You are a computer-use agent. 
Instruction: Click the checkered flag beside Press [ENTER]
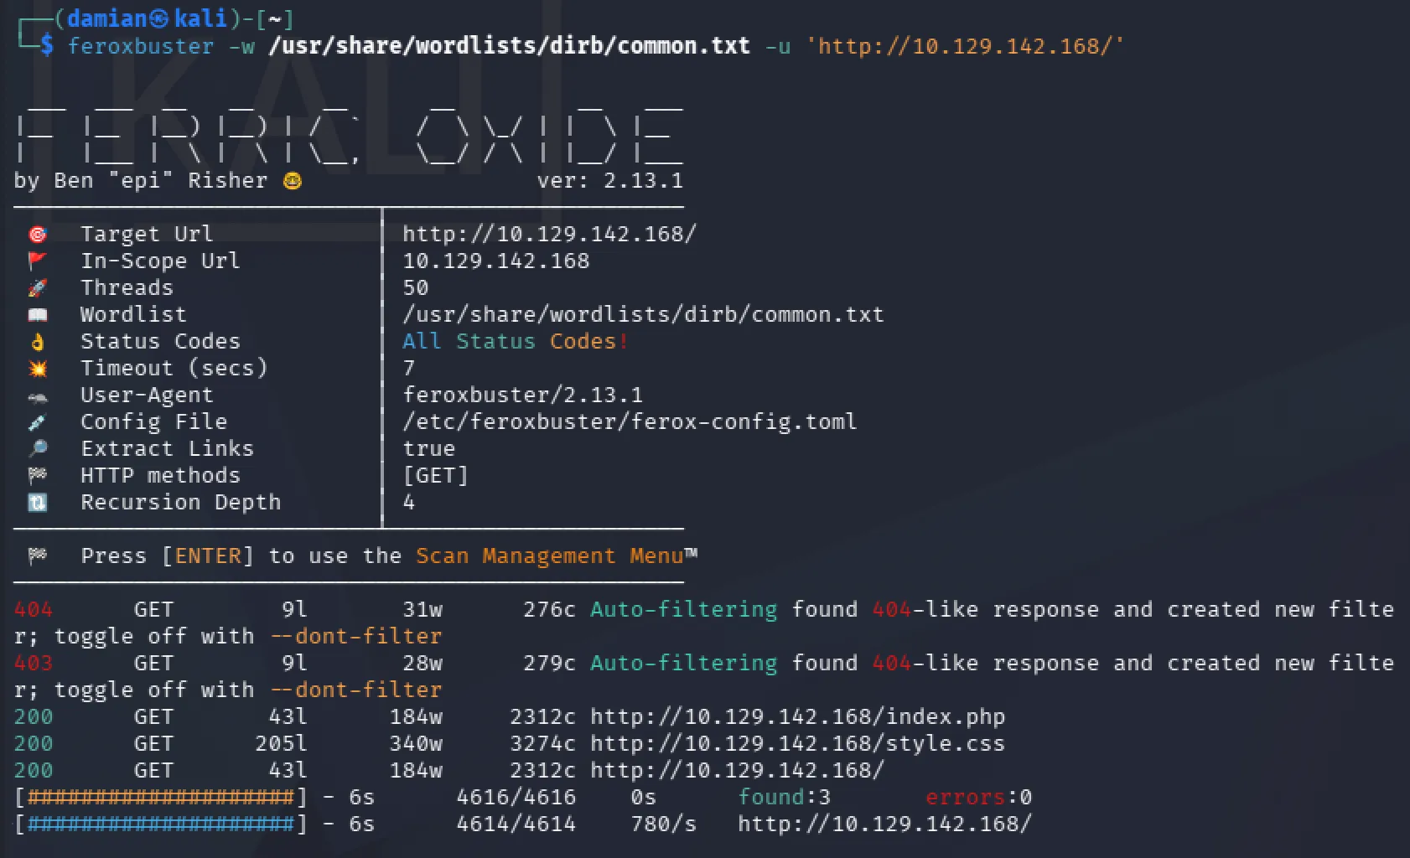pyautogui.click(x=38, y=555)
